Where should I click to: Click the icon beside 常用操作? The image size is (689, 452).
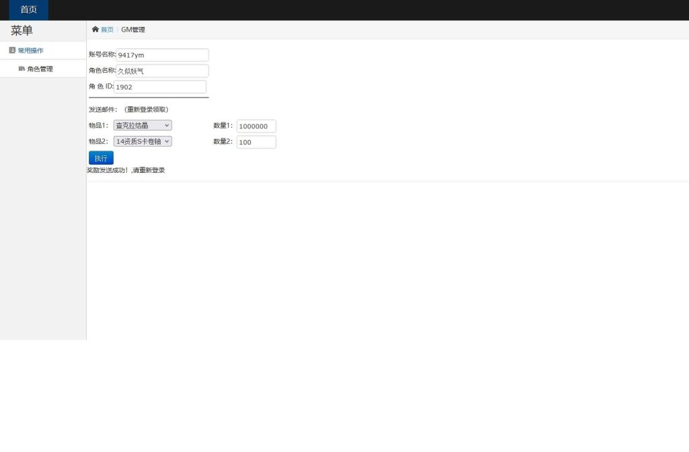[12, 50]
